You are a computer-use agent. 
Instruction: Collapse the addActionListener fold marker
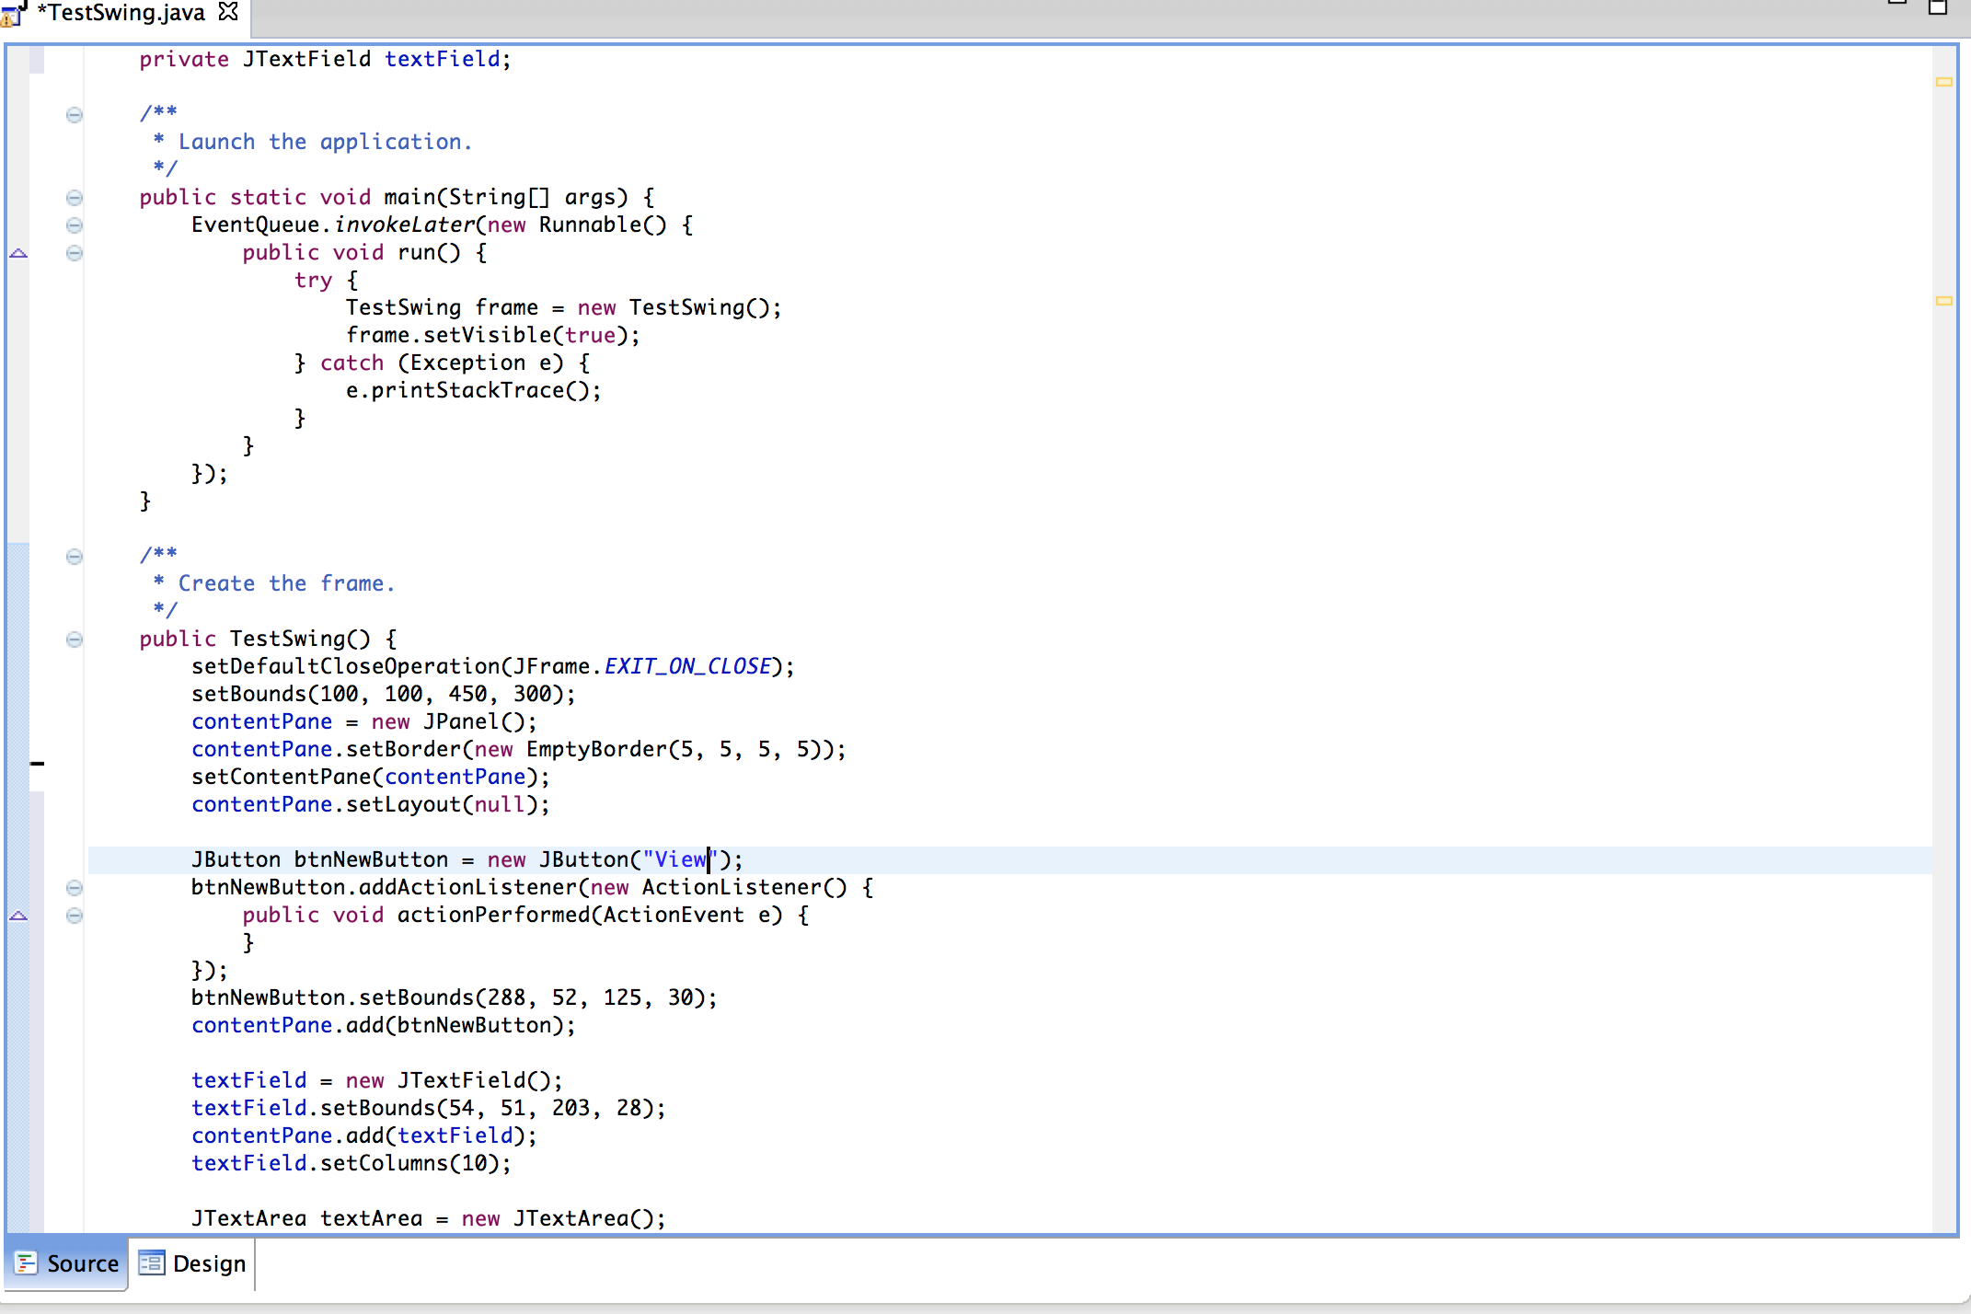click(x=75, y=888)
